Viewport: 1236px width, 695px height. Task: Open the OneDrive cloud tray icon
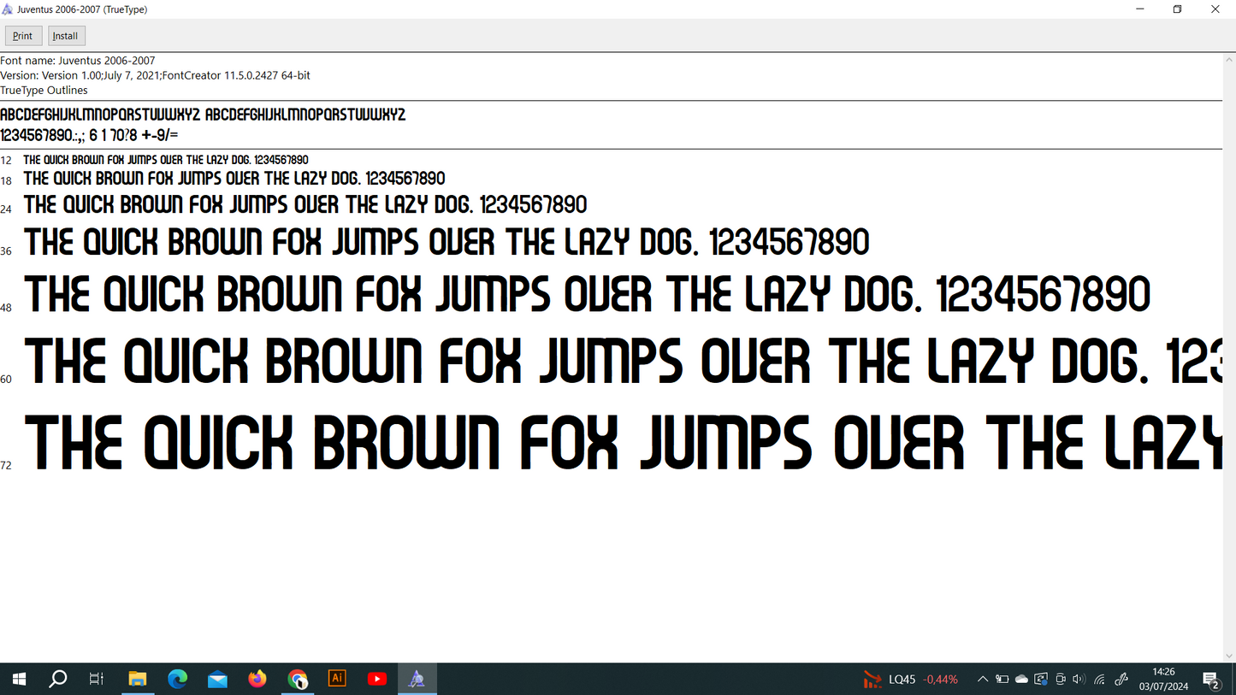[x=1021, y=680]
